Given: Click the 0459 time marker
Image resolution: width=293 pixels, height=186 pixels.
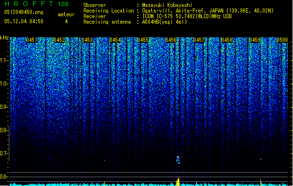Looking at the screenshot, I should (x=255, y=40).
